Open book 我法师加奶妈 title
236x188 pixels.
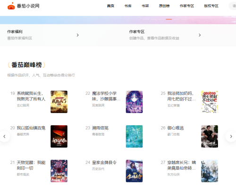(181, 96)
